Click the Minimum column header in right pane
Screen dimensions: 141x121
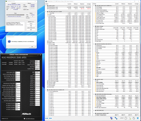(x=123, y=4)
